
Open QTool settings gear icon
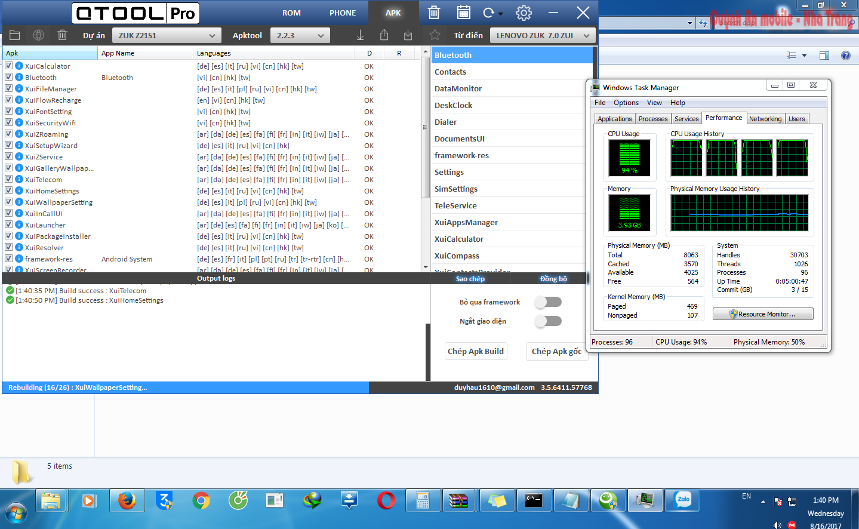[x=524, y=13]
